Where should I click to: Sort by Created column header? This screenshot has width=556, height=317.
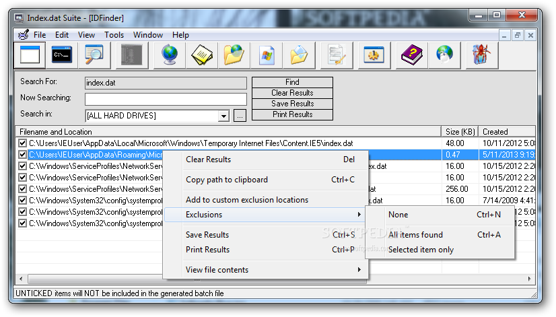[x=507, y=131]
